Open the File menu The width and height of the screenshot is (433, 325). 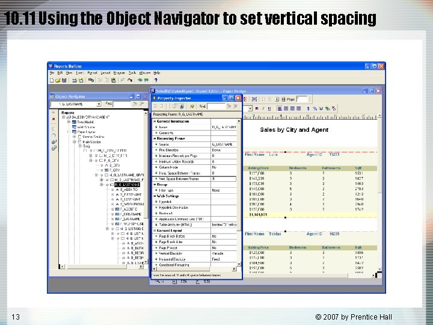tap(52, 73)
